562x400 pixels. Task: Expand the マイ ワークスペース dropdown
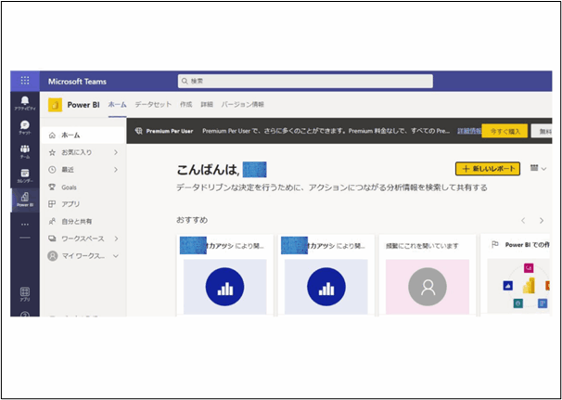(115, 255)
